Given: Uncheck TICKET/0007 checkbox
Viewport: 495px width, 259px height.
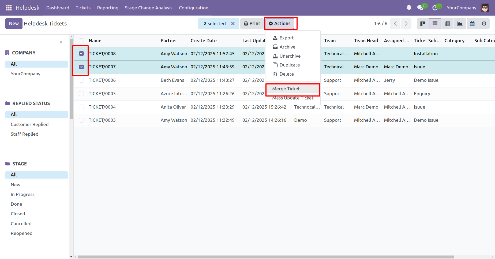Looking at the screenshot, I should point(81,67).
